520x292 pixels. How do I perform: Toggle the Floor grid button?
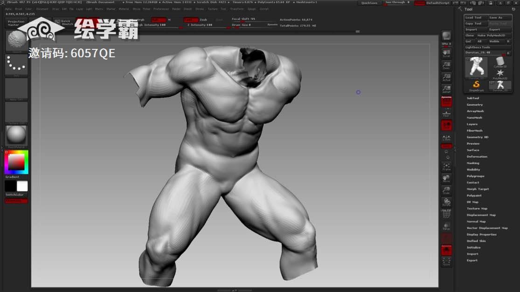point(446,113)
